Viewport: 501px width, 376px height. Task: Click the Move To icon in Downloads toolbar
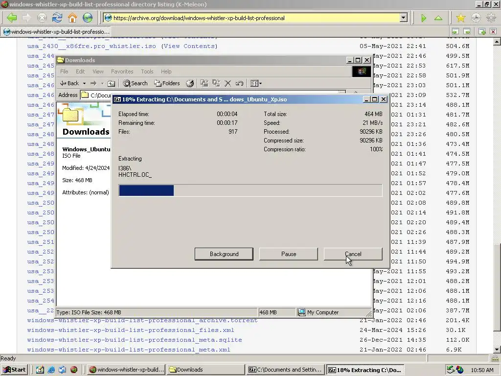point(205,83)
